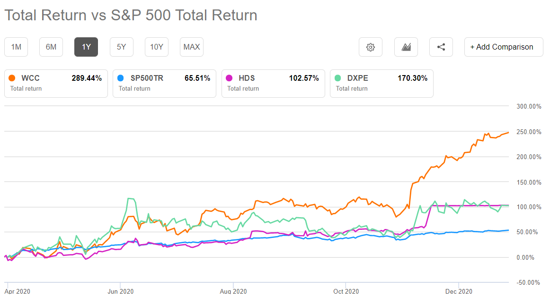The width and height of the screenshot is (550, 305).
Task: Switch to the 10Y time range
Action: point(157,47)
